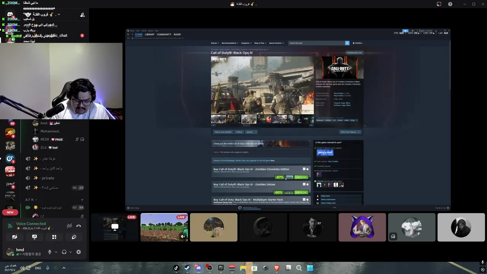Toggle noise suppression icon beside Voice Connected
Screen dimensions: 487x274
[69, 226]
